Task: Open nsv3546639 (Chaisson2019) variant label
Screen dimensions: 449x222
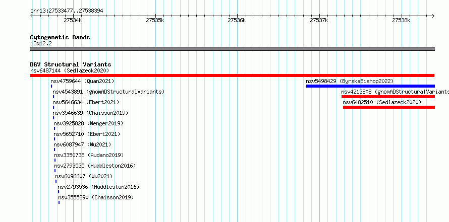Action: pyautogui.click(x=90, y=113)
